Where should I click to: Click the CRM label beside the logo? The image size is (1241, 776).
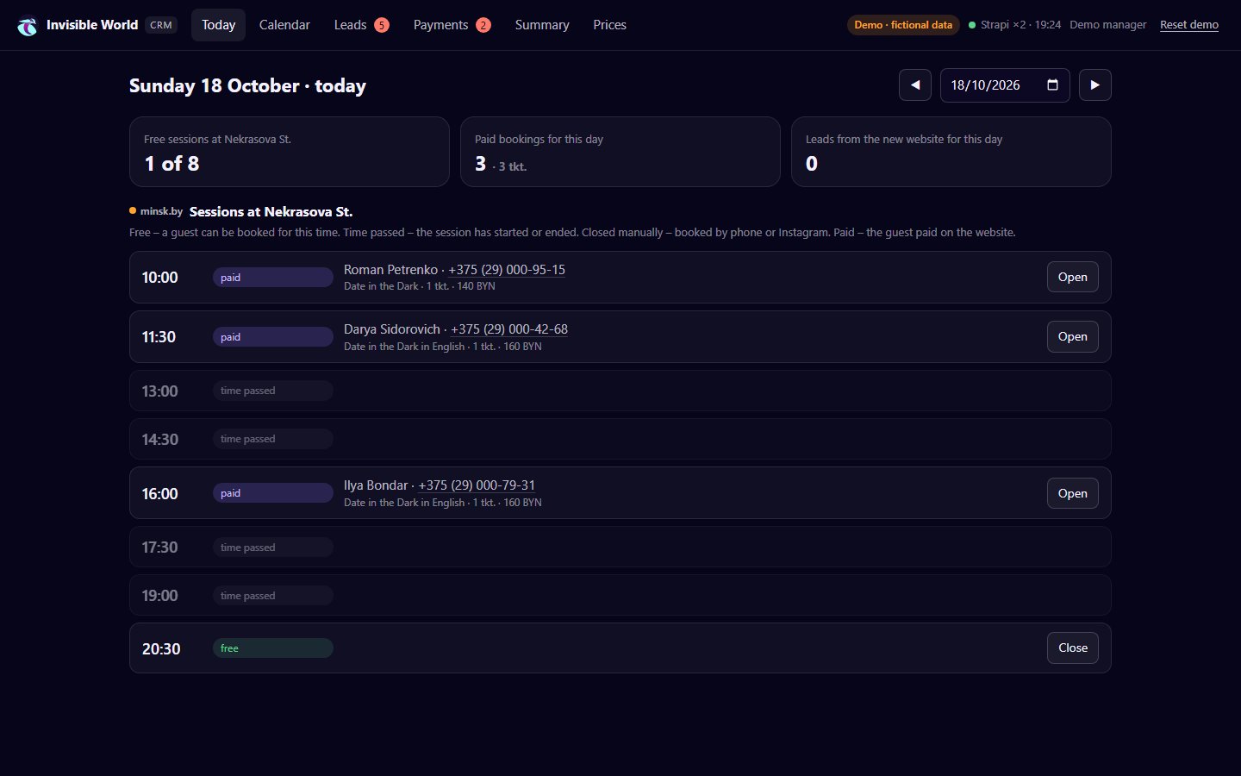(161, 25)
